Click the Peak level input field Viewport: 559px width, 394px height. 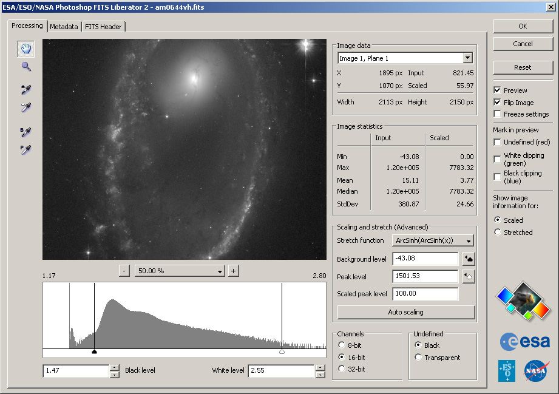(x=425, y=276)
